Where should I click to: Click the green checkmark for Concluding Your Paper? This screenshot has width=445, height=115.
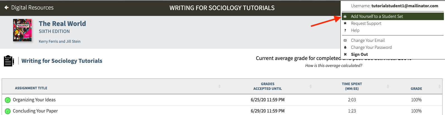[x=8, y=111]
